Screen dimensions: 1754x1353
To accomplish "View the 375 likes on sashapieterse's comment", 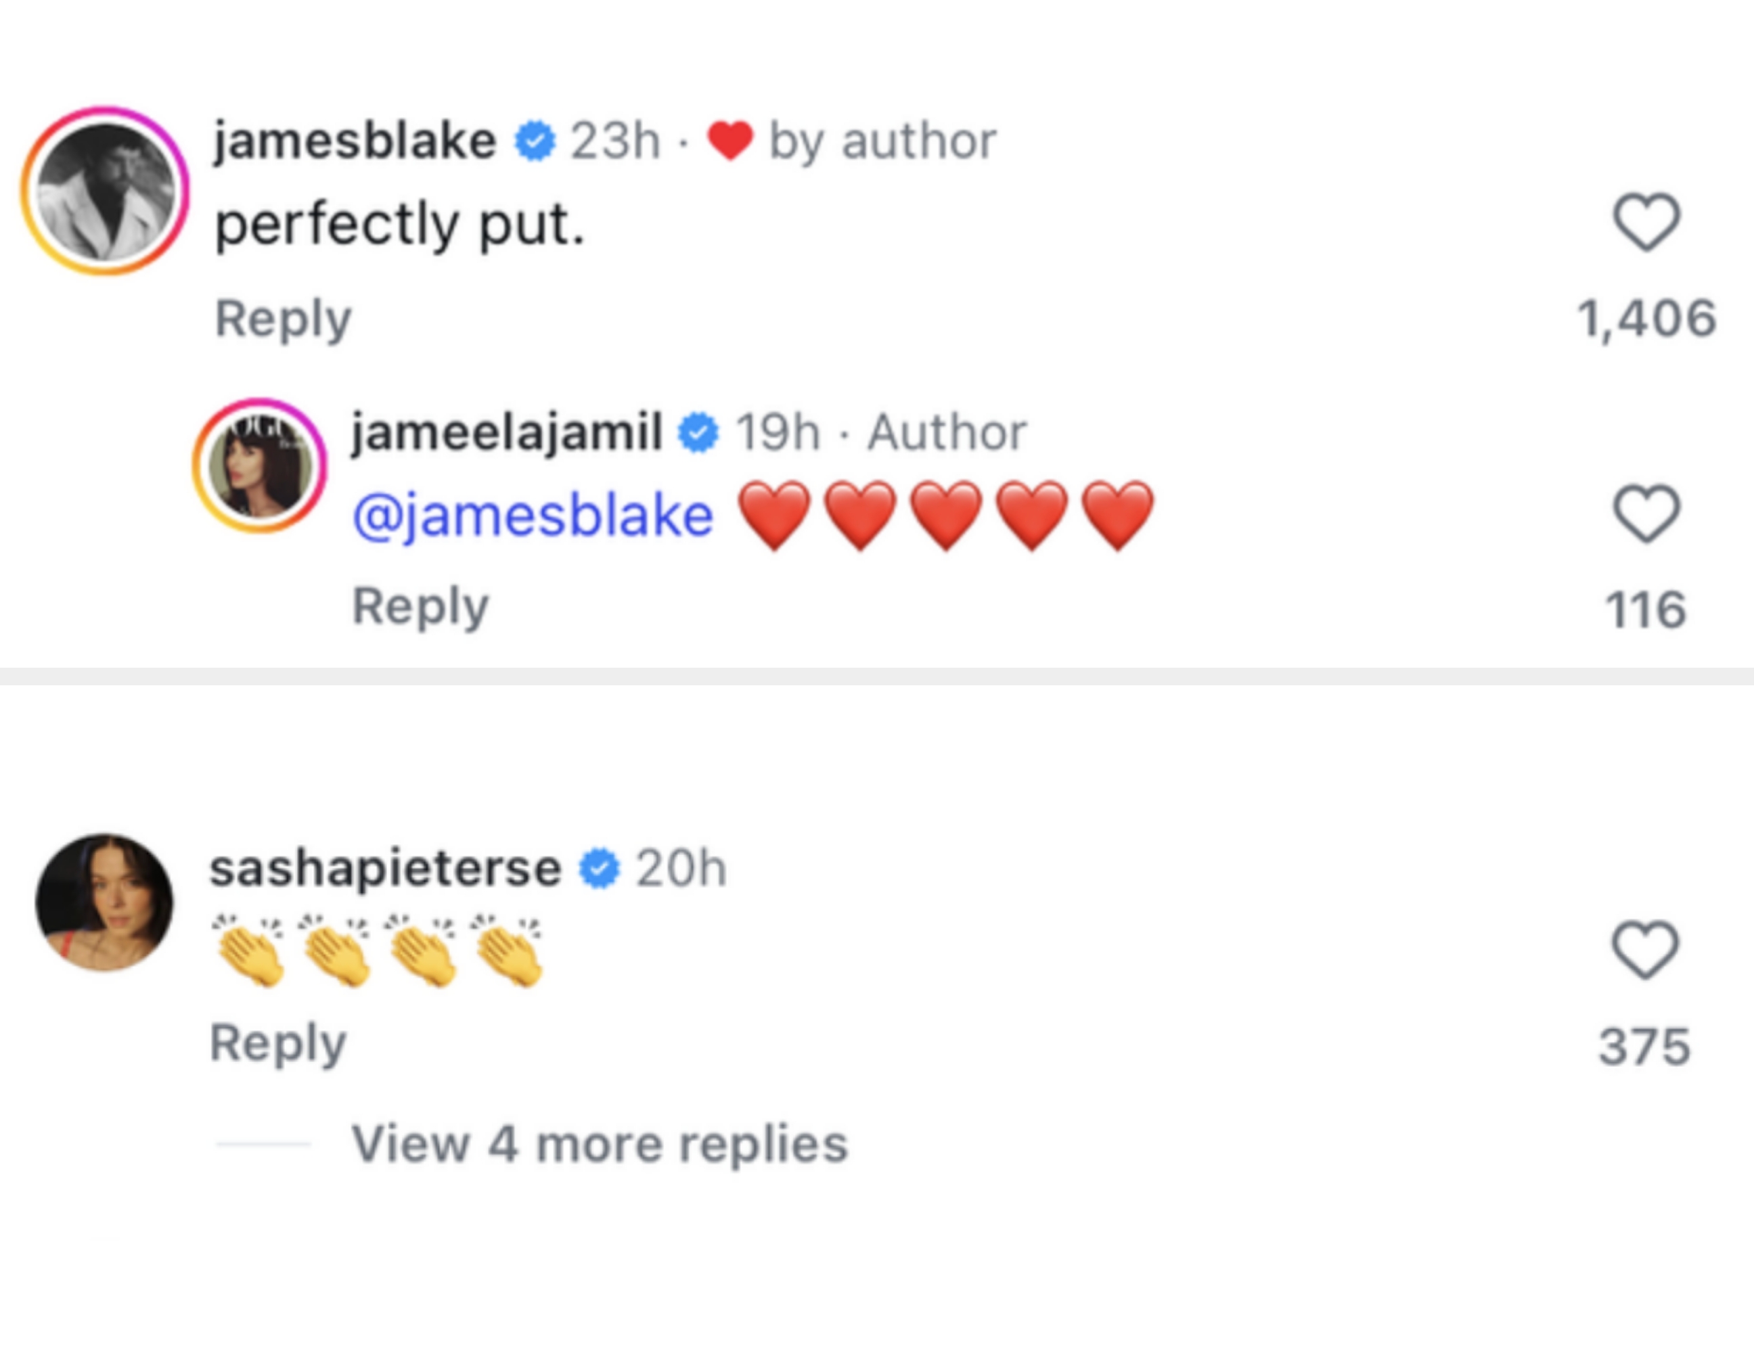I will [1645, 1047].
